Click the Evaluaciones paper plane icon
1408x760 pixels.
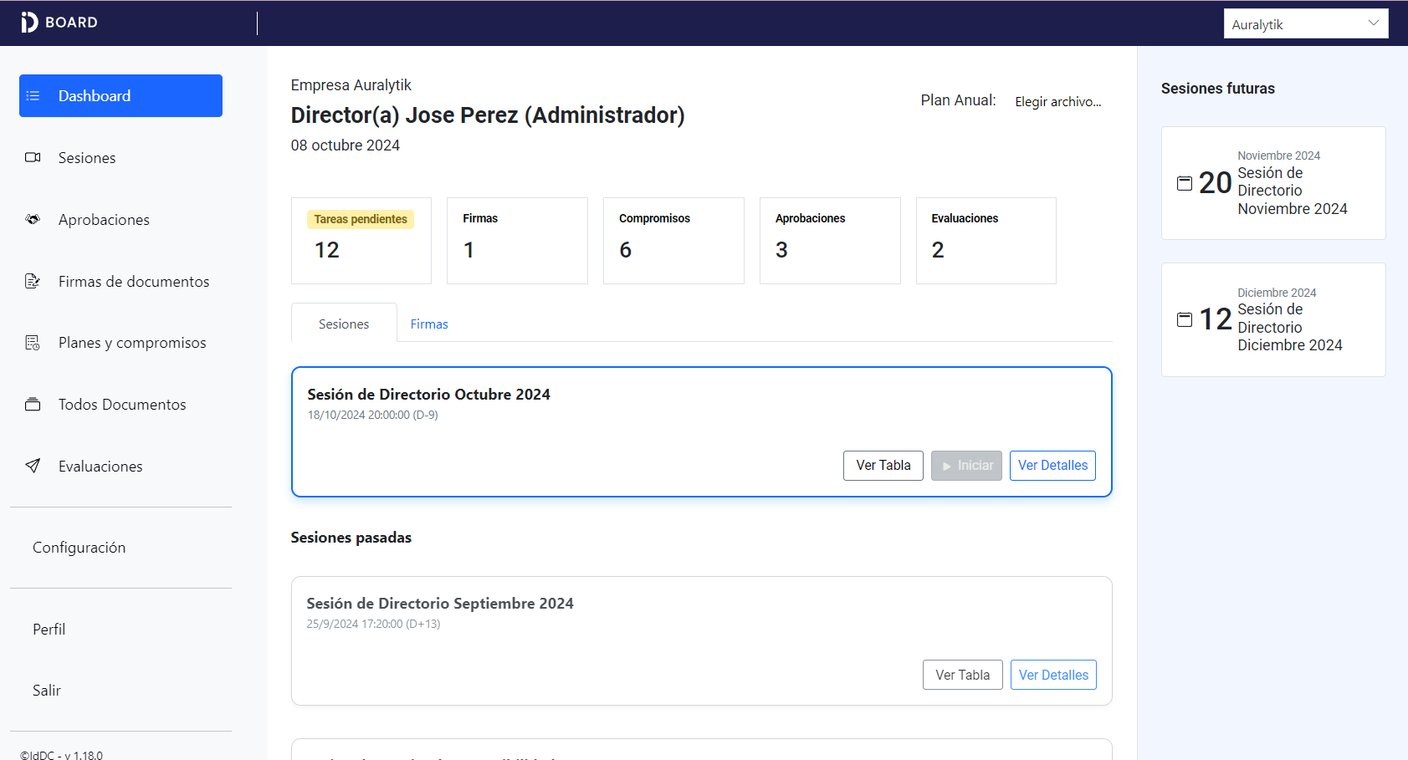click(x=33, y=467)
